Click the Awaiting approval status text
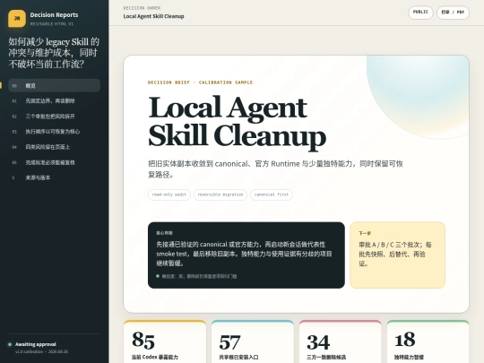This screenshot has width=484, height=363. (36, 344)
